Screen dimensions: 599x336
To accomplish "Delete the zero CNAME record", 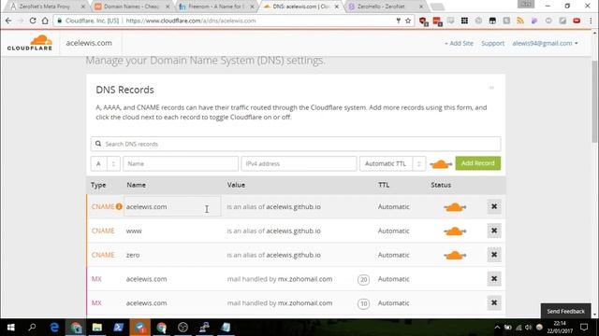I will pyautogui.click(x=494, y=255).
